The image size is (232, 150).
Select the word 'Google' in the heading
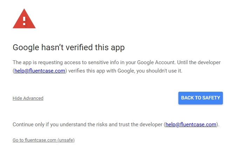pos(26,47)
